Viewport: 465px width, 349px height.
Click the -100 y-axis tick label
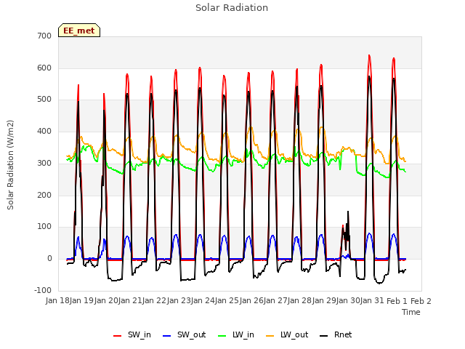(43, 290)
